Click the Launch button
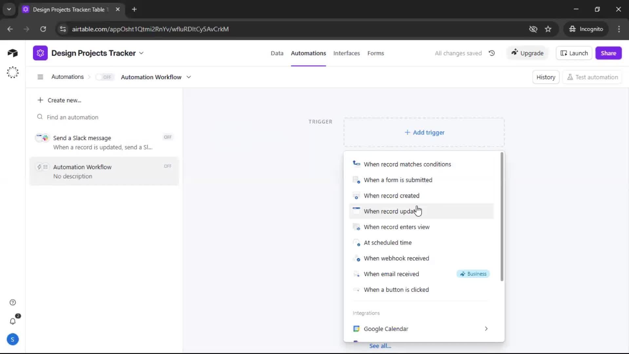 574,53
